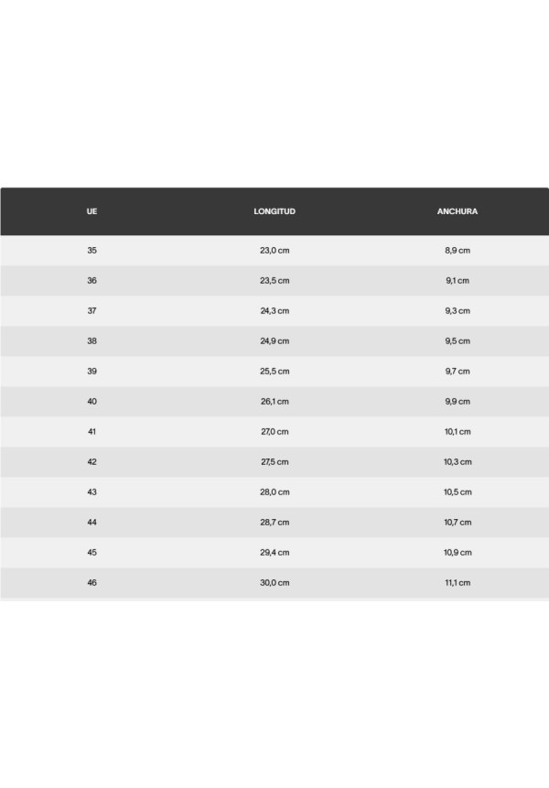Click the 26,1 cm length cell
Screen dimensions: 549x788
(x=274, y=401)
